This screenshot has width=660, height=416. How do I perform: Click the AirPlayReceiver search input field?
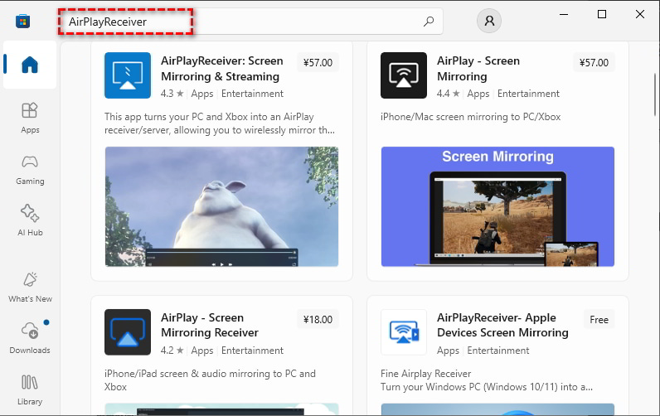point(250,21)
